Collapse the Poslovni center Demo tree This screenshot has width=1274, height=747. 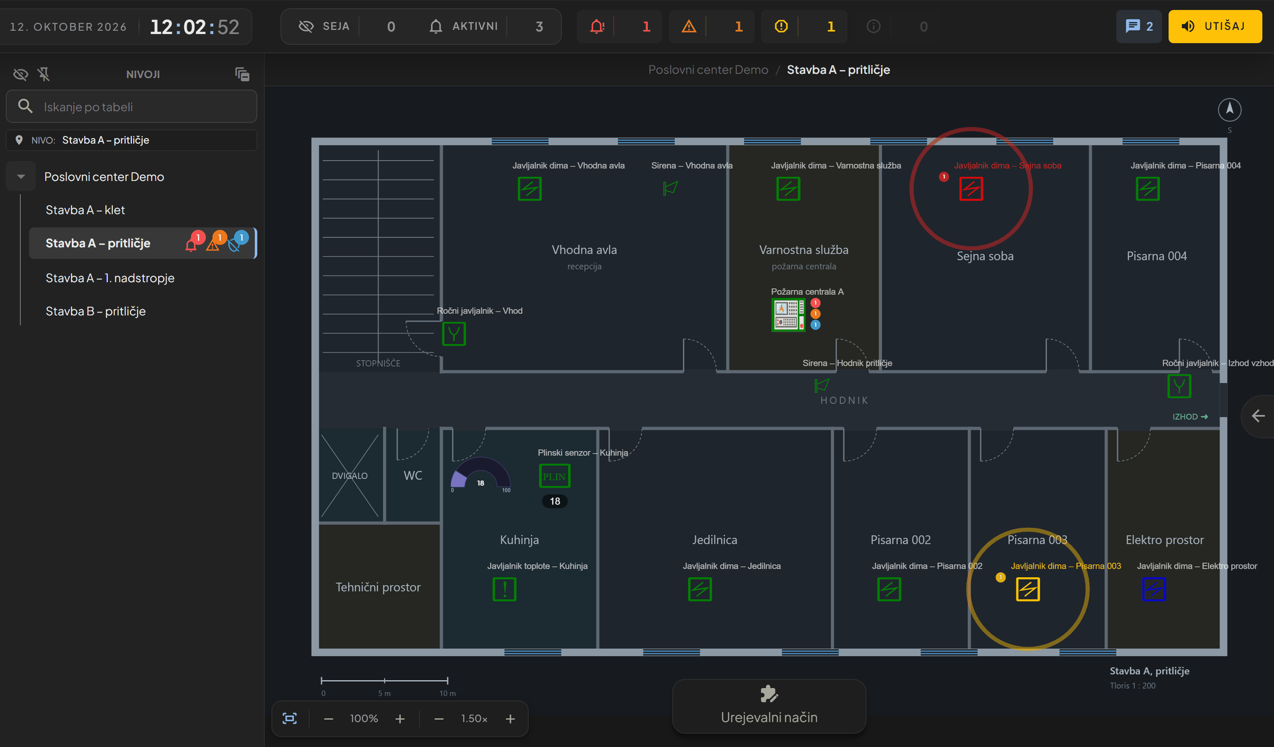tap(21, 177)
